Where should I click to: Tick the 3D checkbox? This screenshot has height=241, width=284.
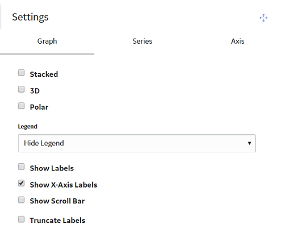[21, 89]
